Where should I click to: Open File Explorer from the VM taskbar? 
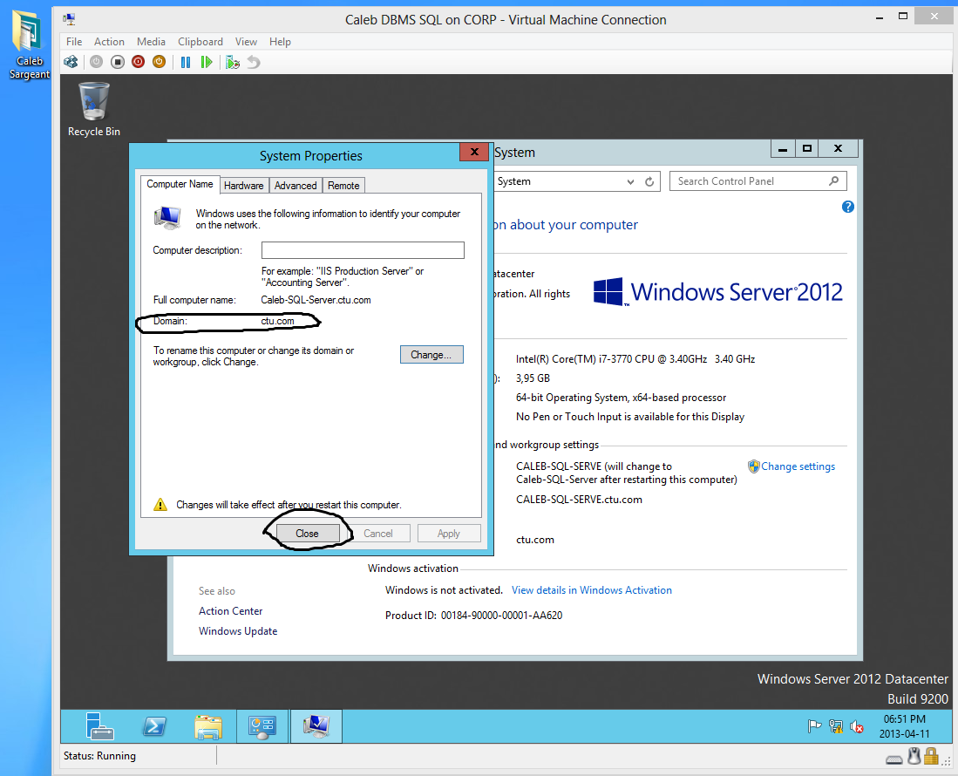coord(208,726)
